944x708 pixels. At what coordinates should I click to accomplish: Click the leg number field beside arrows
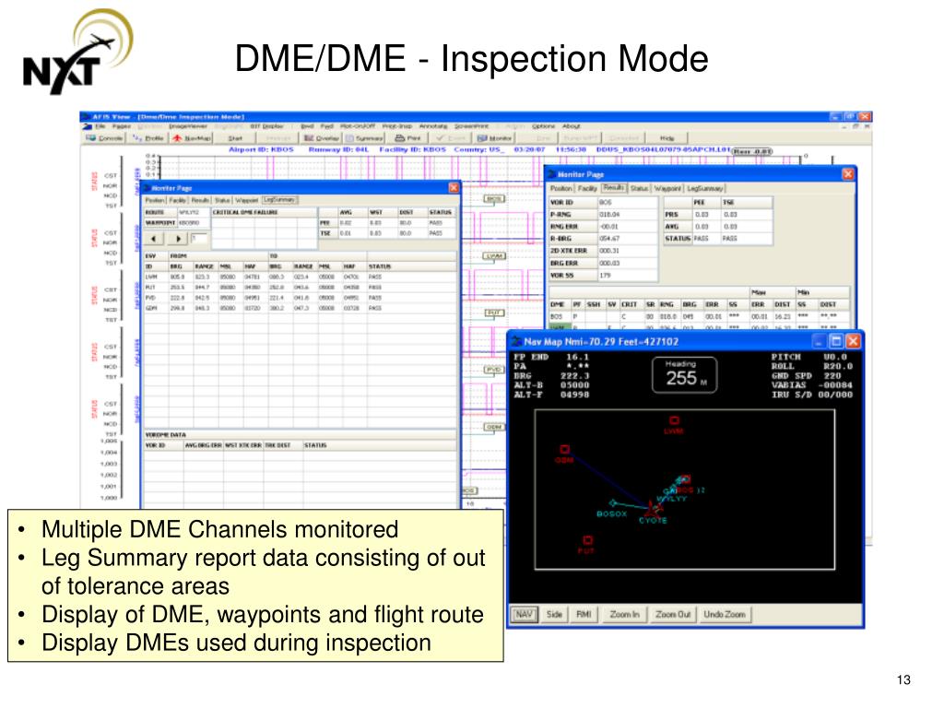(x=199, y=239)
